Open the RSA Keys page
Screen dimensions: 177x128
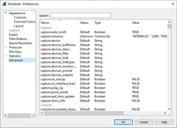click(15, 52)
